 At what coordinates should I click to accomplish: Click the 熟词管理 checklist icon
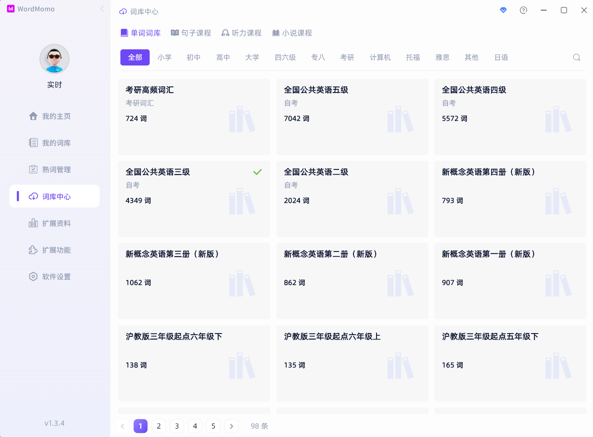[x=33, y=169]
